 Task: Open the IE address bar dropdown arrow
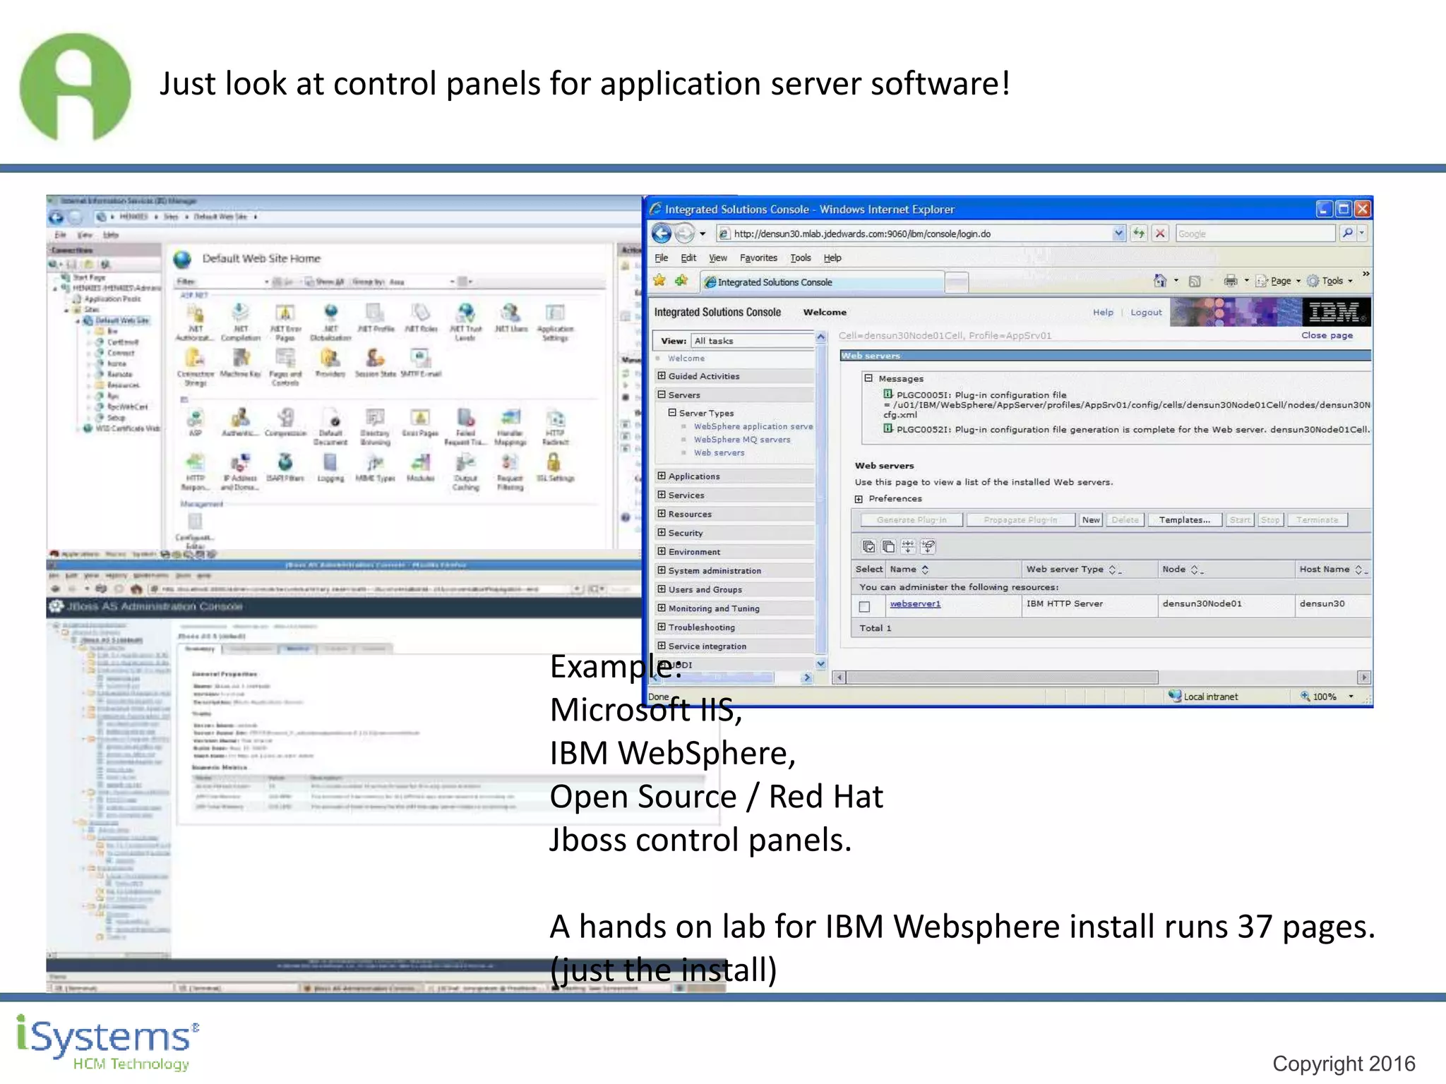click(x=1118, y=234)
